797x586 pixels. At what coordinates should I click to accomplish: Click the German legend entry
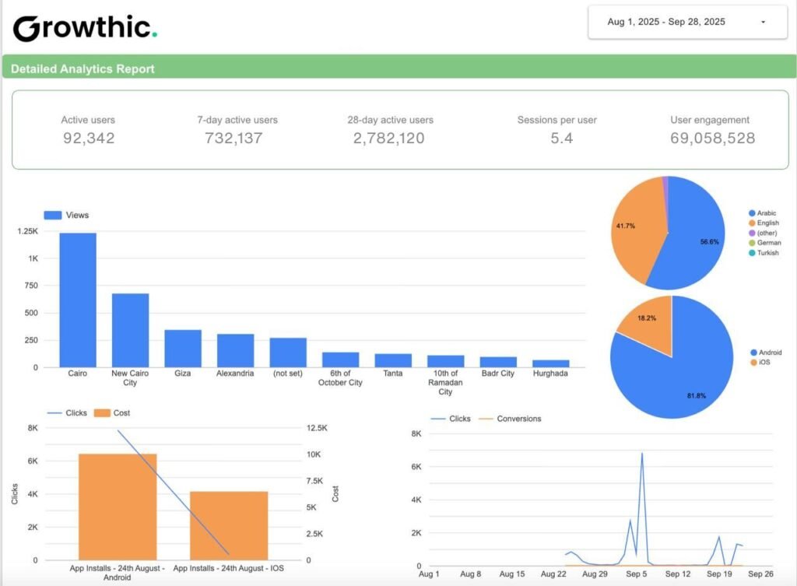pos(767,243)
